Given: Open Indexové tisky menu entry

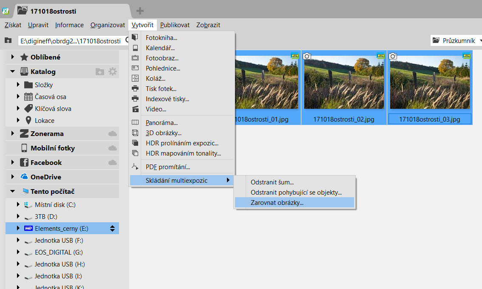Looking at the screenshot, I should click(x=181, y=99).
